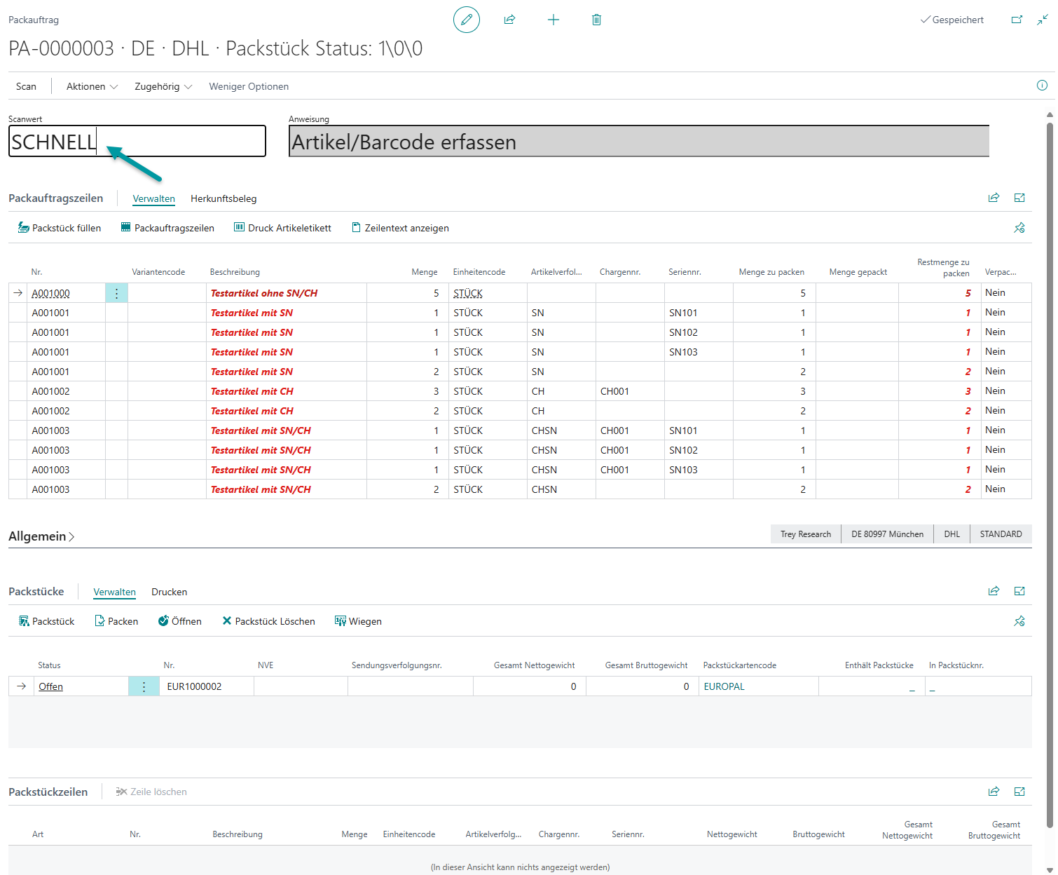Pin the Packstücke action bar

pyautogui.click(x=1019, y=621)
